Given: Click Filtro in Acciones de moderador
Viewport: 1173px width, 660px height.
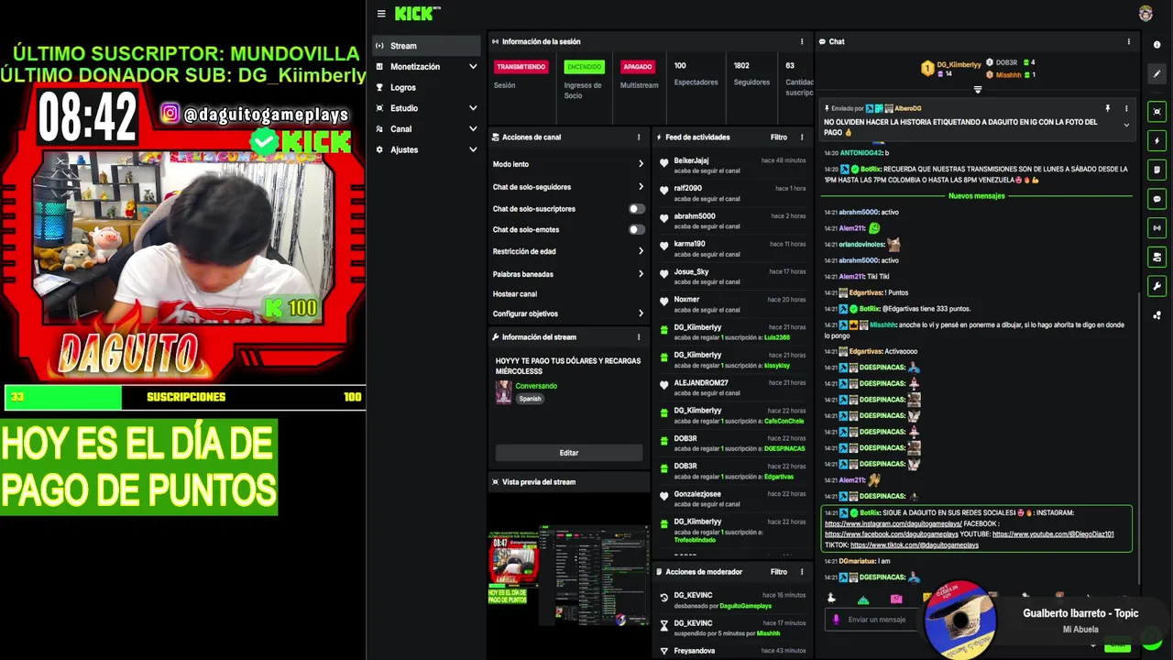Looking at the screenshot, I should [779, 572].
